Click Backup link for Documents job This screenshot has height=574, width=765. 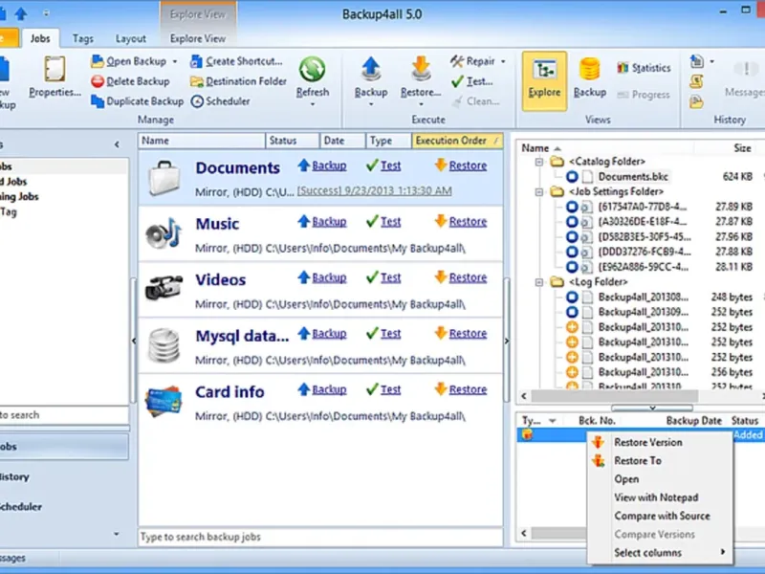pyautogui.click(x=329, y=166)
